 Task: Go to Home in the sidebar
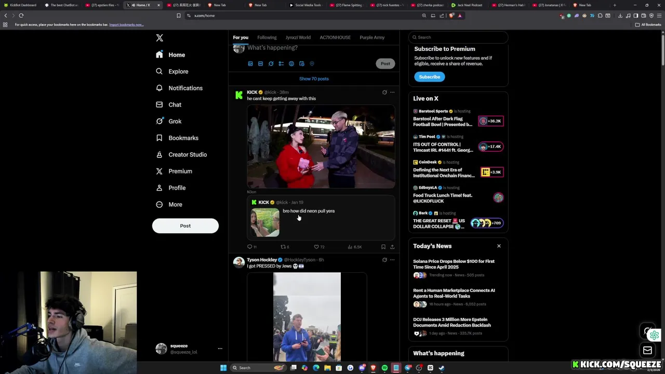click(x=170, y=55)
